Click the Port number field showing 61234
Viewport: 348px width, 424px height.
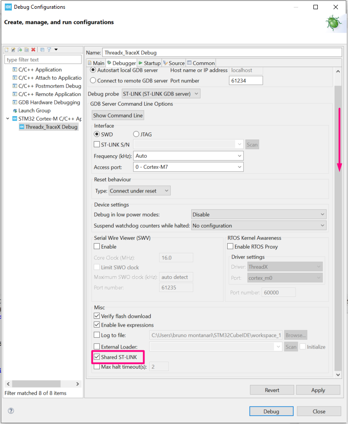pyautogui.click(x=246, y=80)
